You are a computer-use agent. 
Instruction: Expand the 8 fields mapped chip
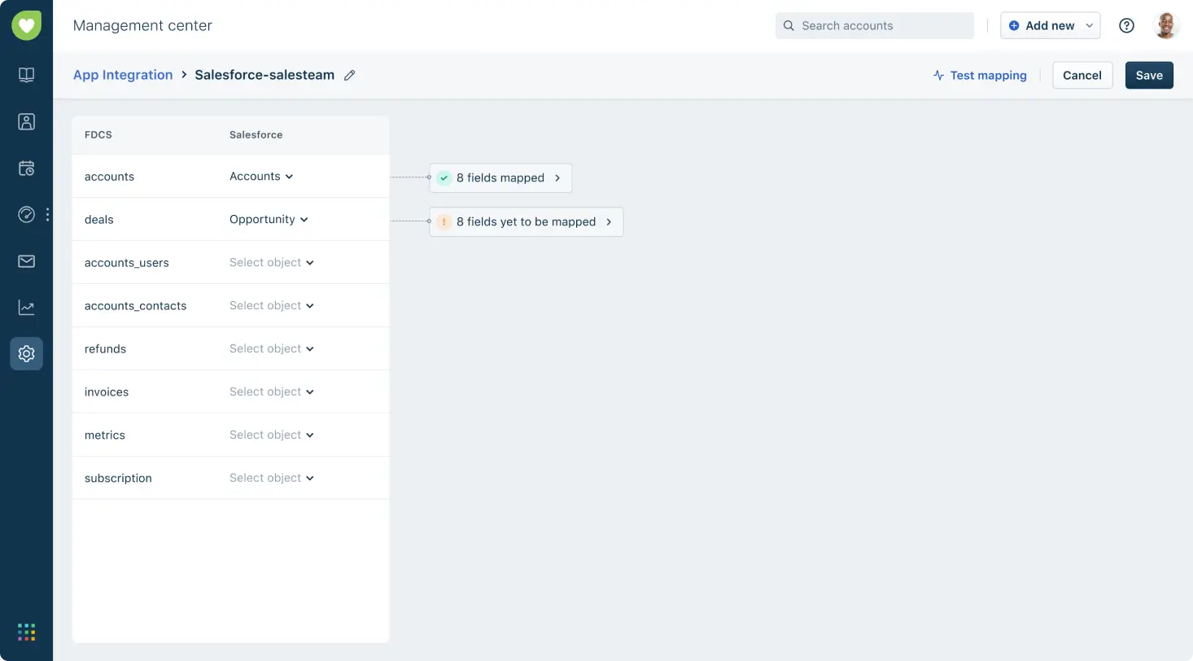tap(500, 177)
